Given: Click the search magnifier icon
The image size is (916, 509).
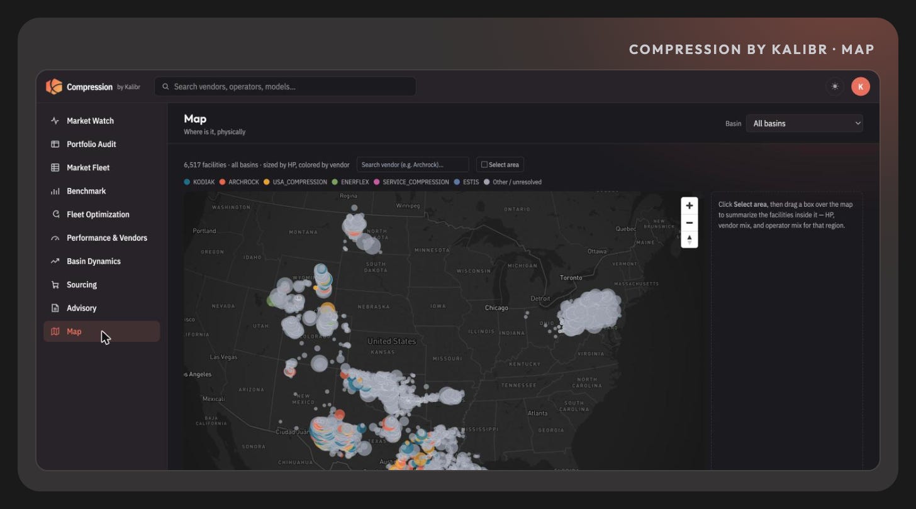Looking at the screenshot, I should (x=165, y=87).
